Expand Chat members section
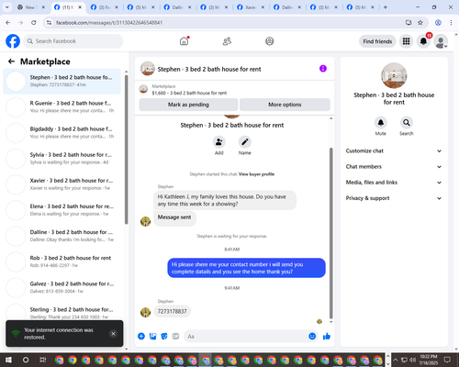This screenshot has height=367, width=459. (394, 167)
